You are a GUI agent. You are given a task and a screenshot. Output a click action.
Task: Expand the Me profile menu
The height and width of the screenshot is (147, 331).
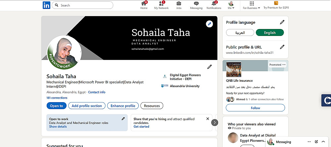231,5
